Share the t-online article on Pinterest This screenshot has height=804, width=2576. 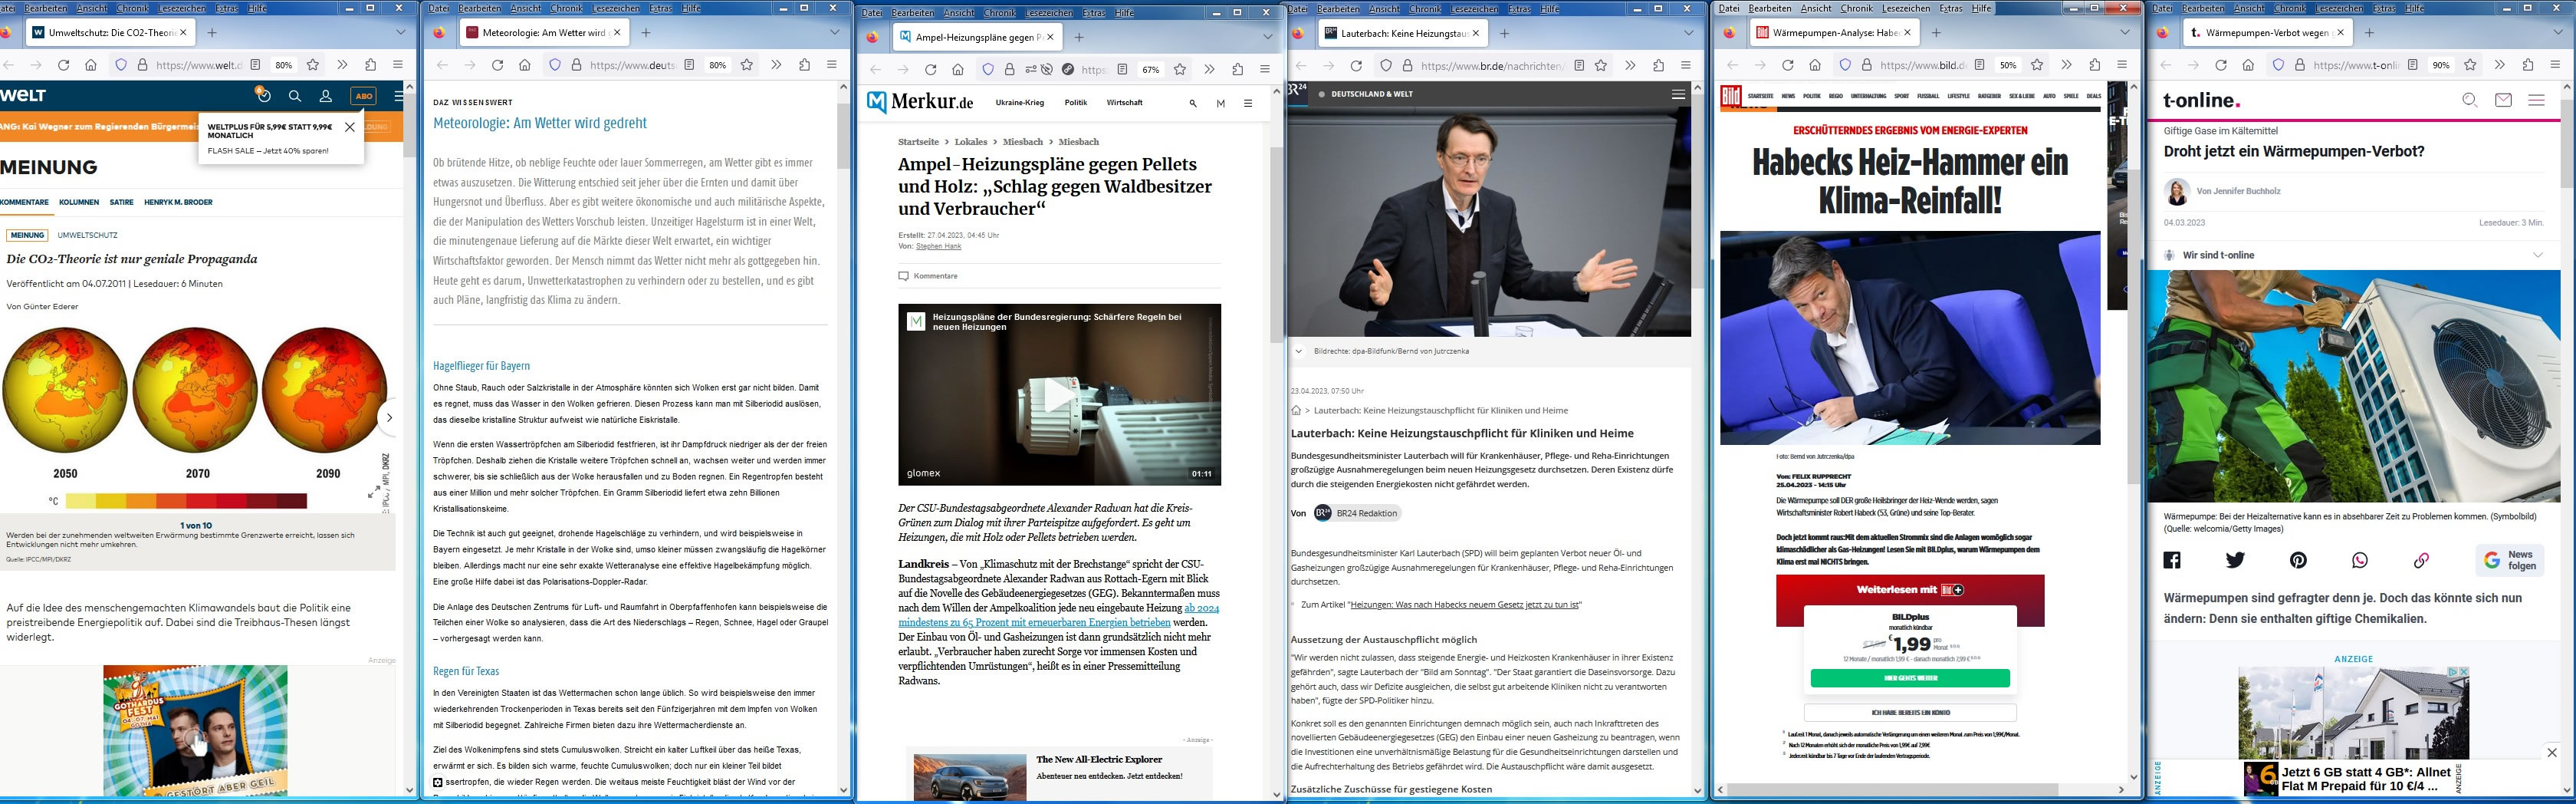point(2298,560)
